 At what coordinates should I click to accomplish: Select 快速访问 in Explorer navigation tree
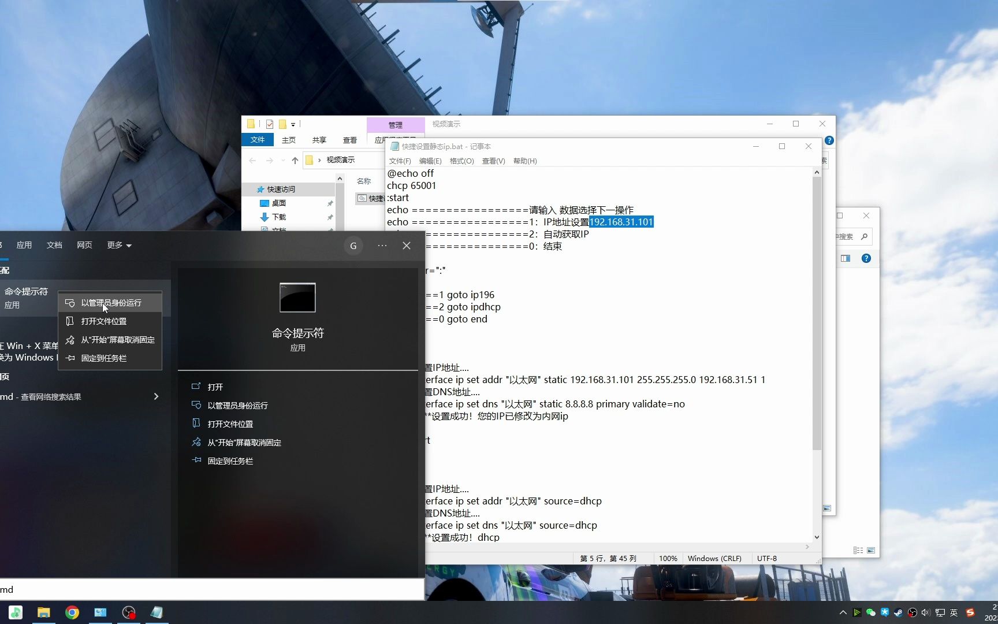(x=281, y=189)
